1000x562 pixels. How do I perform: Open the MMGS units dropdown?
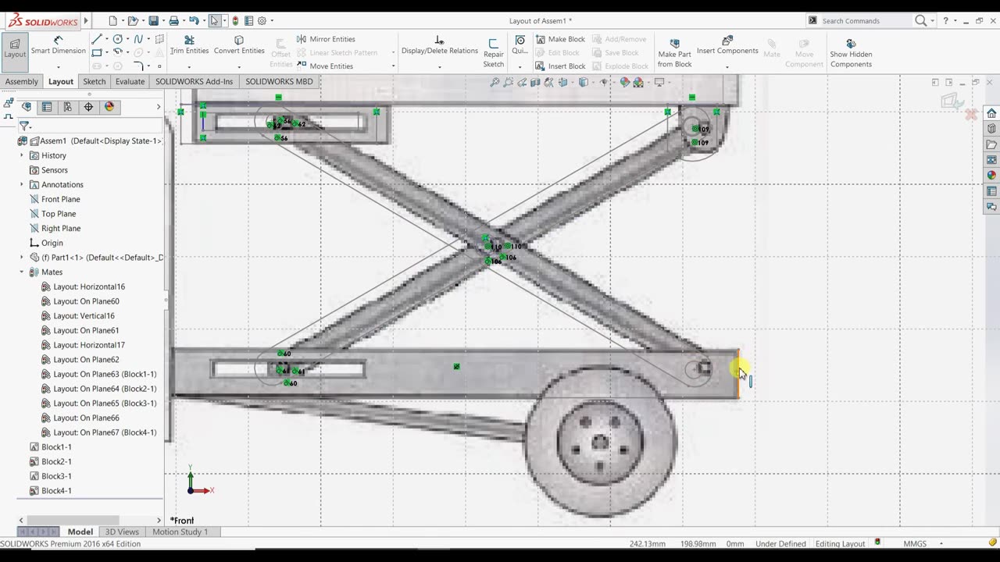pyautogui.click(x=941, y=544)
